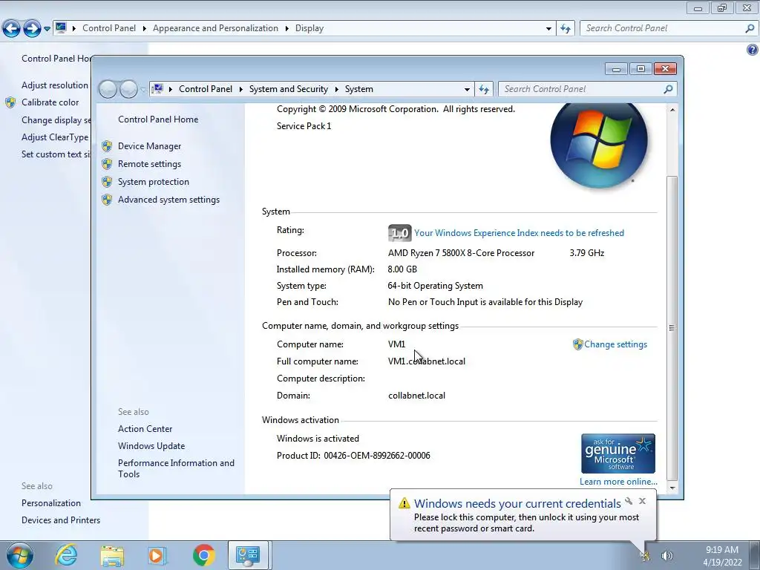The width and height of the screenshot is (760, 570).
Task: Click the Device Manager shield icon
Action: point(107,146)
